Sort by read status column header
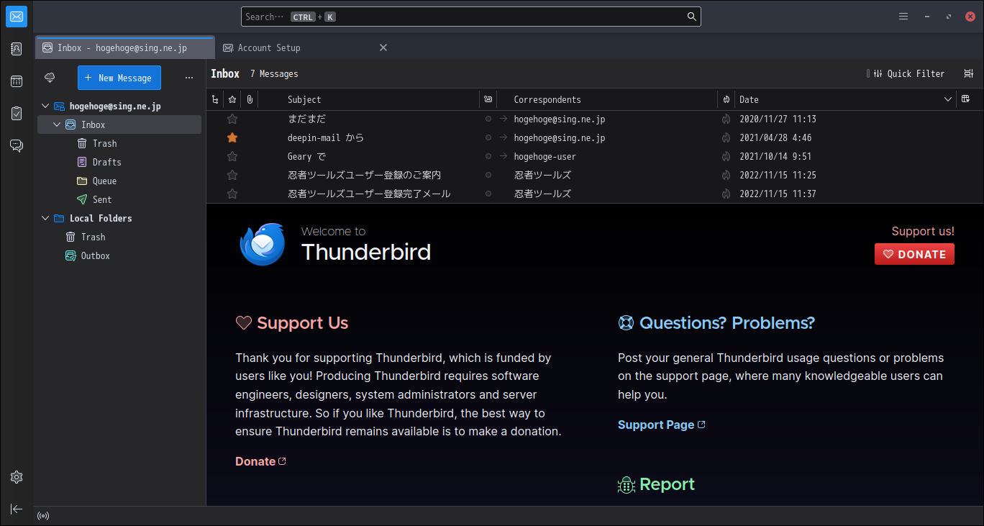Image resolution: width=984 pixels, height=526 pixels. click(488, 99)
